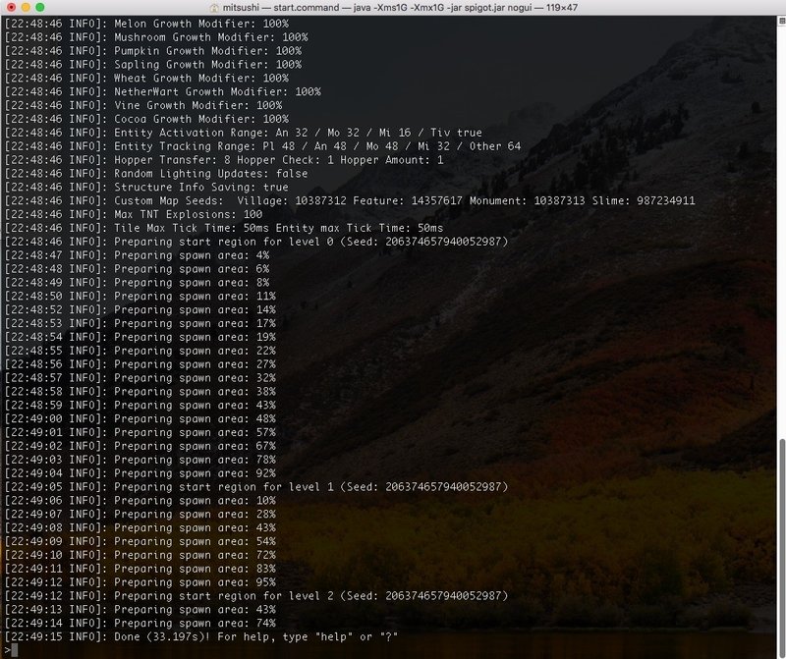Click 'Preparing start region for level 0' line
Image resolution: width=786 pixels, height=659 pixels.
[256, 242]
